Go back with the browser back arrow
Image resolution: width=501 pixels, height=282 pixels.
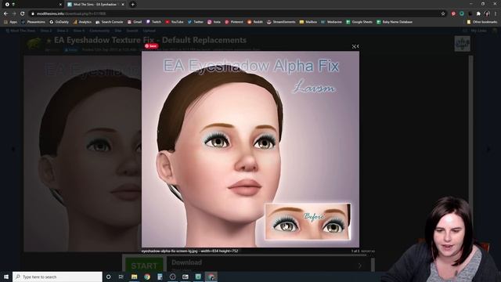5,14
